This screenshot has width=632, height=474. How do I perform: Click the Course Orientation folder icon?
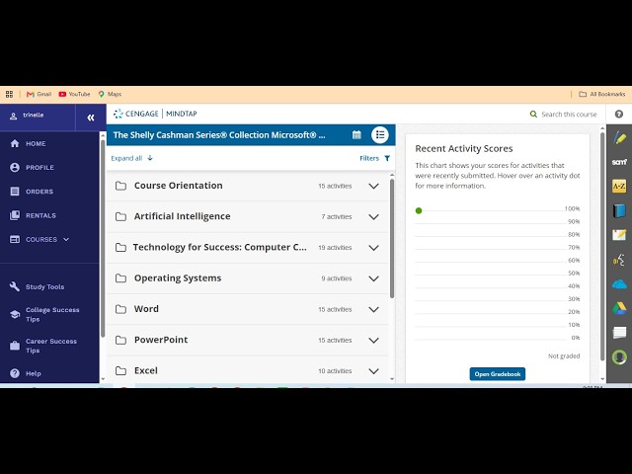click(x=120, y=186)
